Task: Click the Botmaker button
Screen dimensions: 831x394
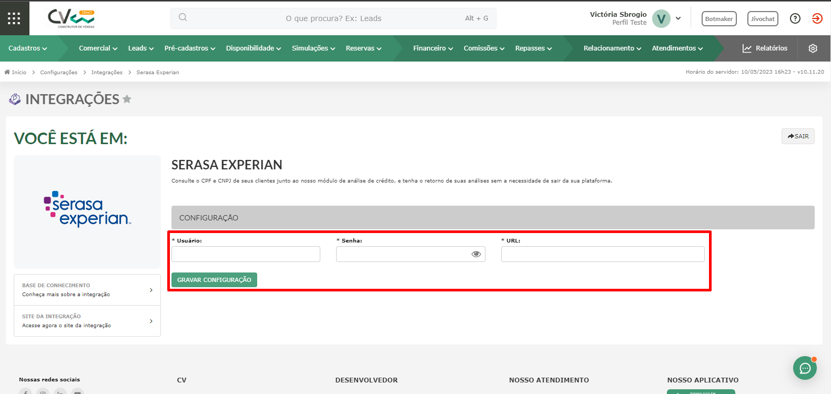Action: pos(719,19)
